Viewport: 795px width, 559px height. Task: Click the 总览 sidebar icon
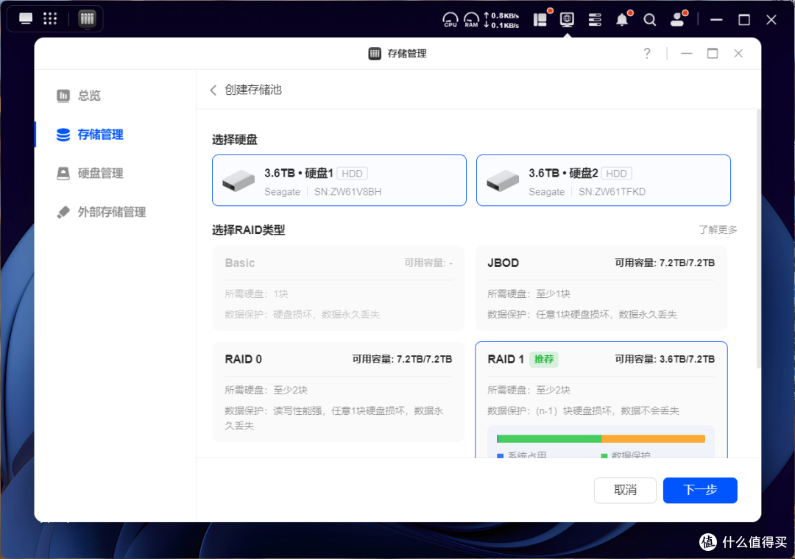click(63, 96)
